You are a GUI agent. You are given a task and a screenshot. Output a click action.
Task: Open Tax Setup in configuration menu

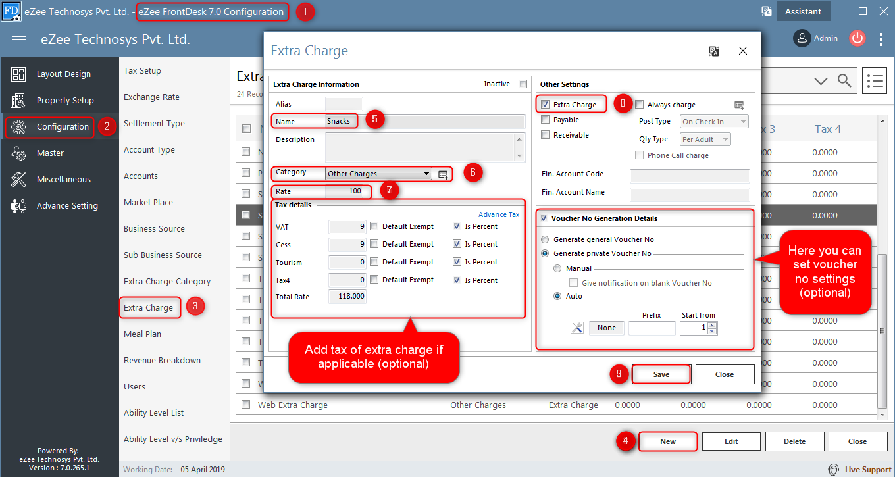(x=142, y=71)
